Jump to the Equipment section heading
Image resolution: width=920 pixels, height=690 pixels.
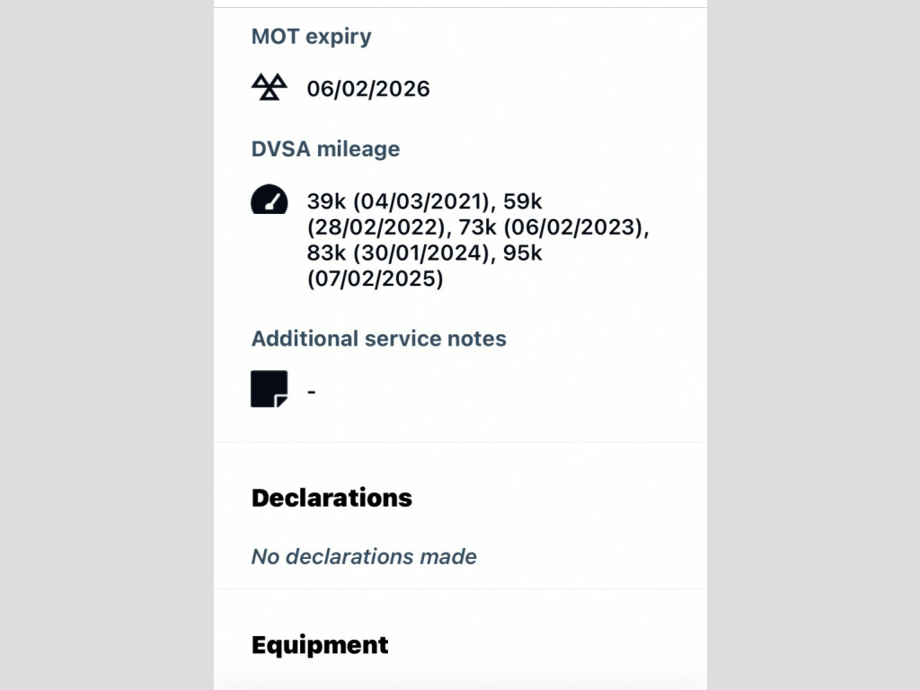pos(320,645)
